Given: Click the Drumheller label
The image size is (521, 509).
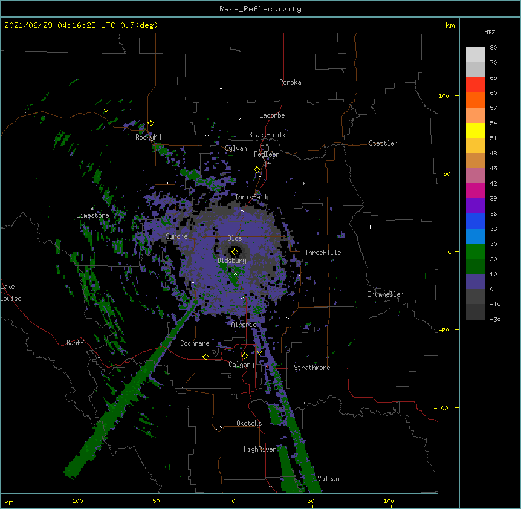Looking at the screenshot, I should (386, 294).
